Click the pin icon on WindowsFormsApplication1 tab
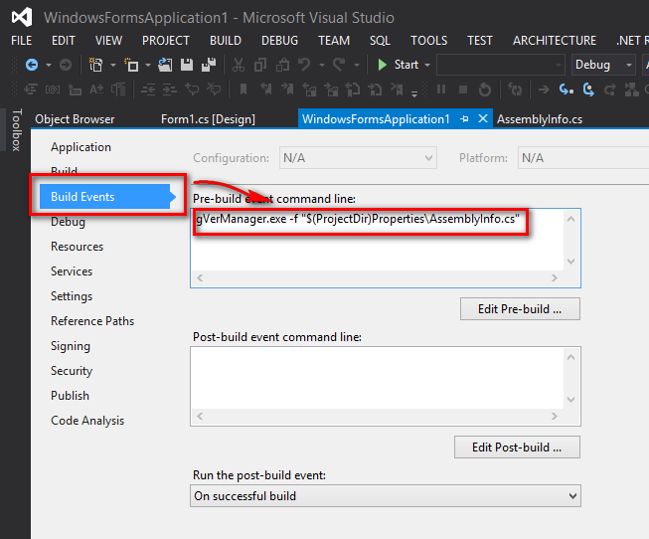This screenshot has height=539, width=649. [464, 119]
